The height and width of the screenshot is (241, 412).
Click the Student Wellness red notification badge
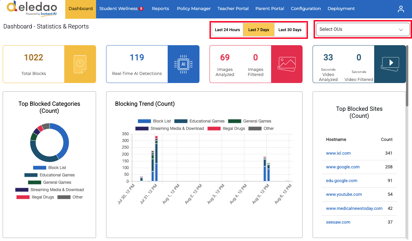(x=141, y=9)
